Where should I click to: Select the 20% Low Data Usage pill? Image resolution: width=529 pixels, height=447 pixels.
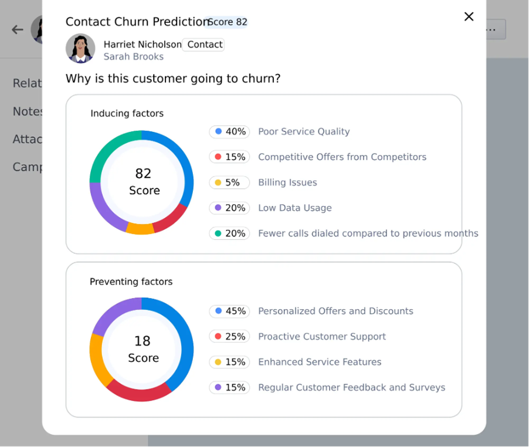tap(229, 208)
